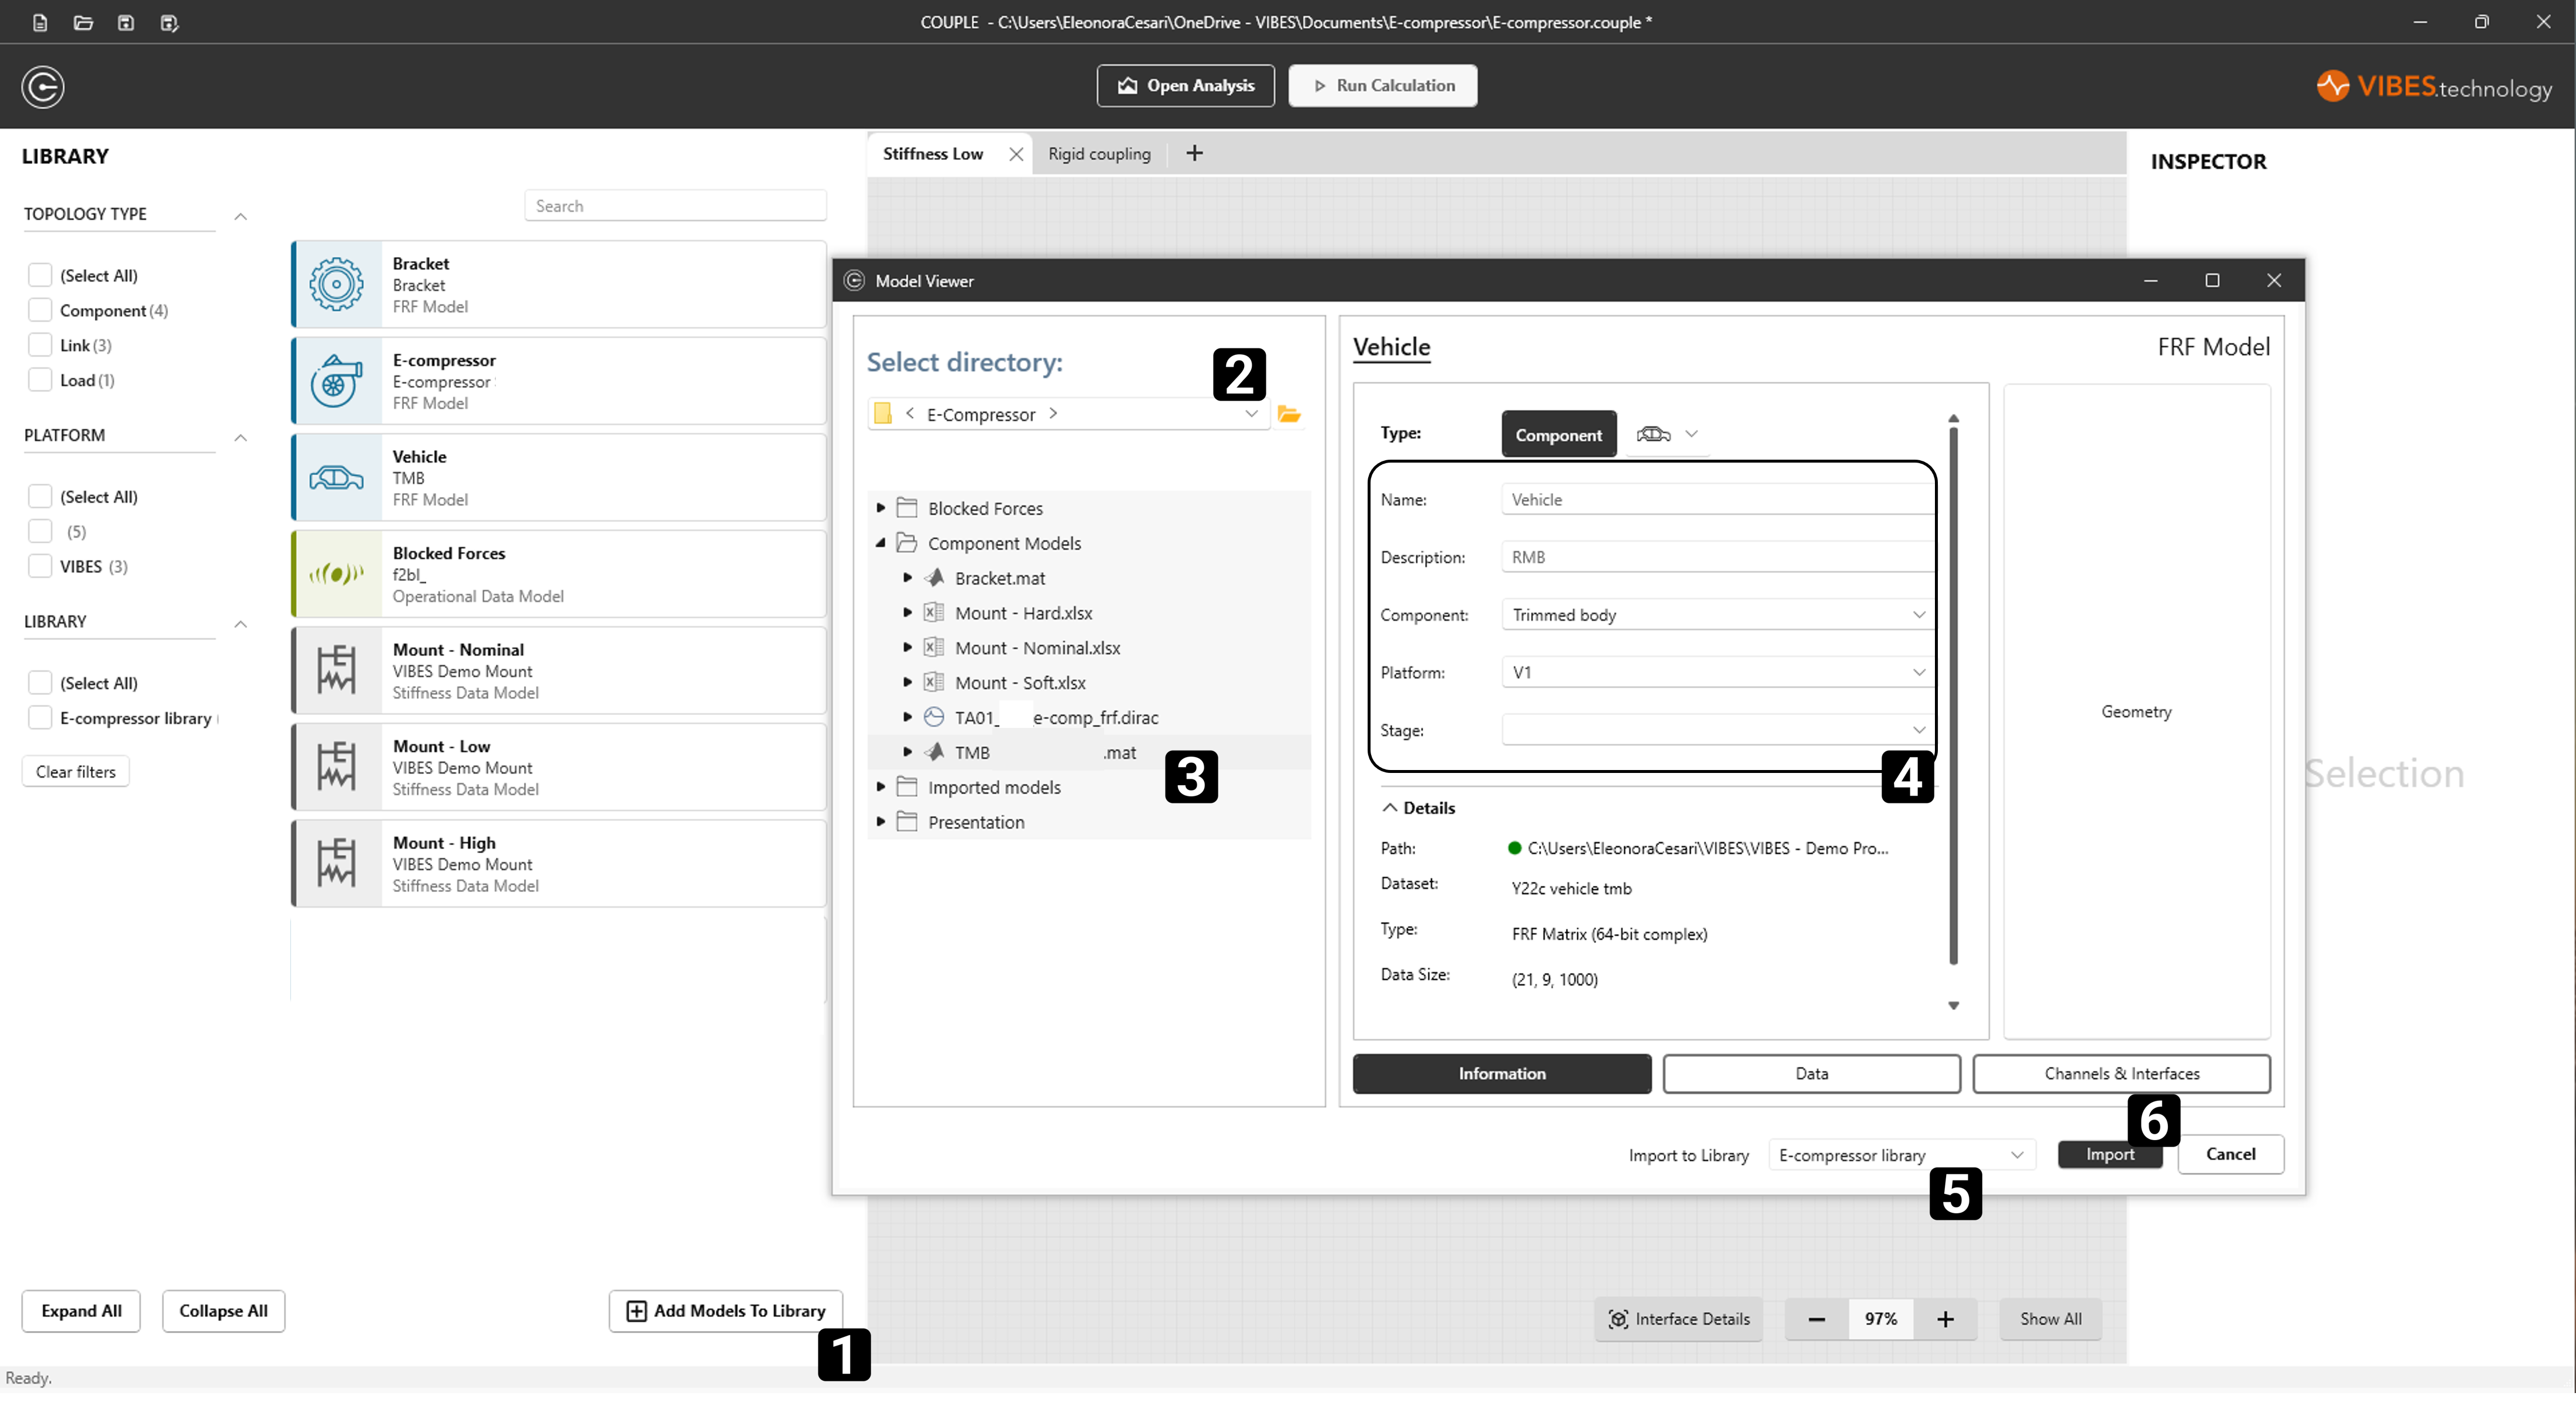Click the back arrow in directory breadcrumb
This screenshot has width=2576, height=1420.
coord(910,413)
